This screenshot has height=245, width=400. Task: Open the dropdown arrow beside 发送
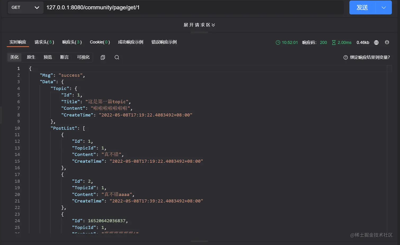384,7
